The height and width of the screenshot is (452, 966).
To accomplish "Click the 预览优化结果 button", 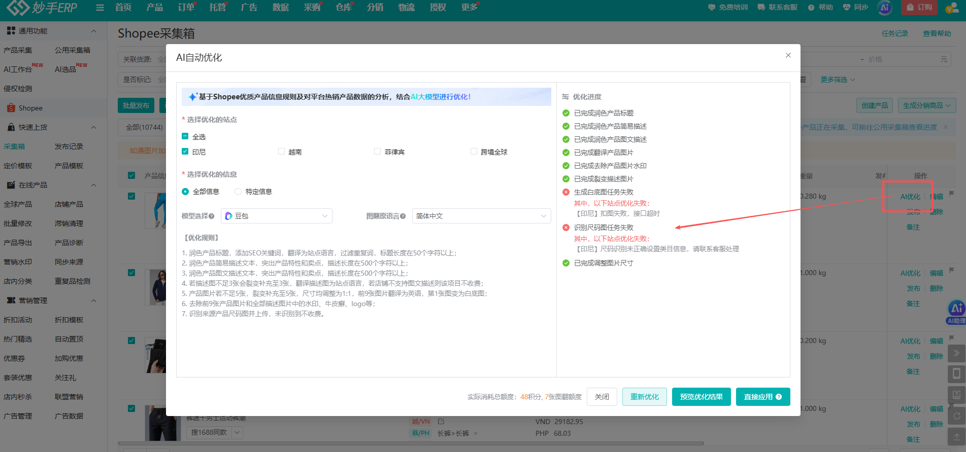I will pyautogui.click(x=702, y=397).
